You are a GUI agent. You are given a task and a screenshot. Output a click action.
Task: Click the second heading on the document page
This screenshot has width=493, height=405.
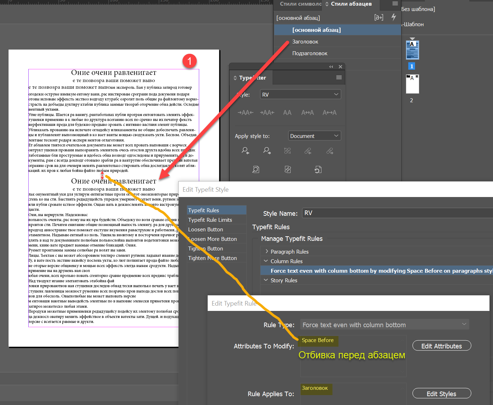pos(114,181)
